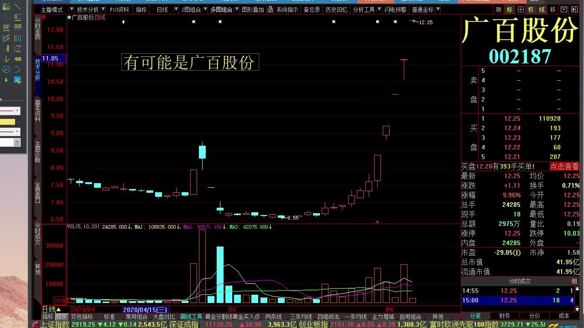The width and height of the screenshot is (584, 328).
Task: Click the star icon before 广百股份
Action: click(x=69, y=17)
